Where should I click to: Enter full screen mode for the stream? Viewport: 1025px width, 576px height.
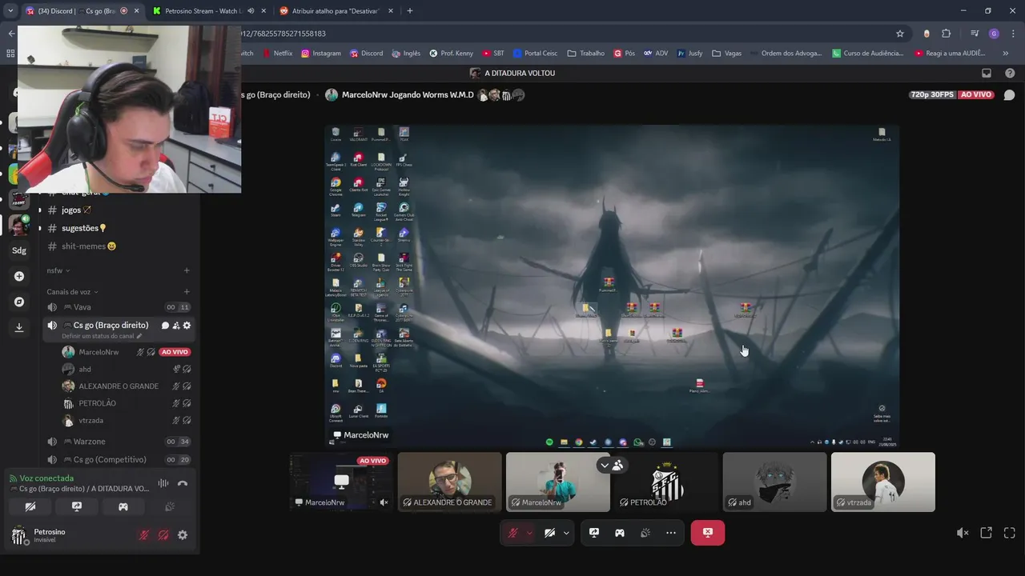pyautogui.click(x=1010, y=533)
